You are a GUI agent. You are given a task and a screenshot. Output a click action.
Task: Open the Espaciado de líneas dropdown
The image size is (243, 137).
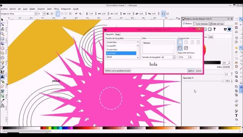point(190,57)
